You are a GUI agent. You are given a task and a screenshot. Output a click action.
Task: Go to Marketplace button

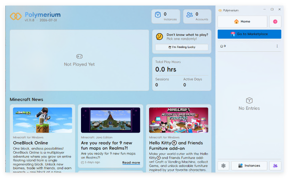(x=249, y=34)
